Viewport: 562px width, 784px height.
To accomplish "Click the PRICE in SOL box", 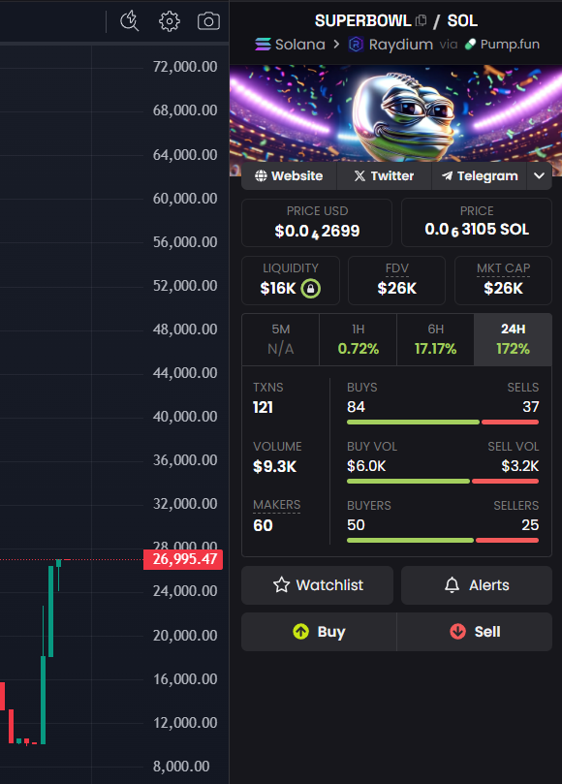I will tap(477, 223).
